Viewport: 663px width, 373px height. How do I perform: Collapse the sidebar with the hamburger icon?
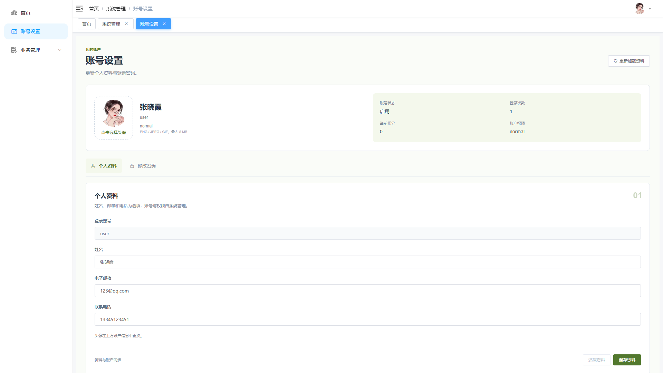[x=79, y=9]
